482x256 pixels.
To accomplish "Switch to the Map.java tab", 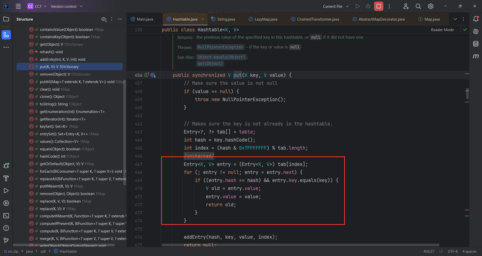I will click(x=429, y=19).
